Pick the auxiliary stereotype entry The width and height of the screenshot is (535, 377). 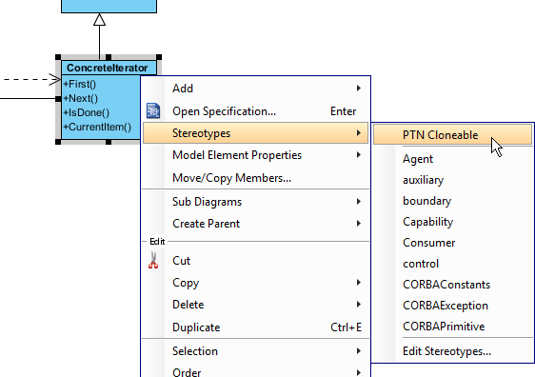coord(452,180)
